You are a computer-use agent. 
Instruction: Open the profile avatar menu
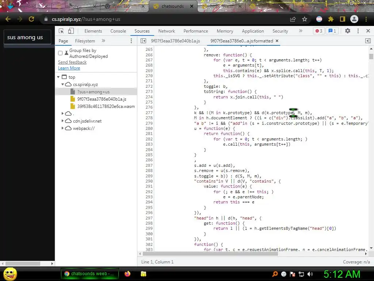coord(354,19)
